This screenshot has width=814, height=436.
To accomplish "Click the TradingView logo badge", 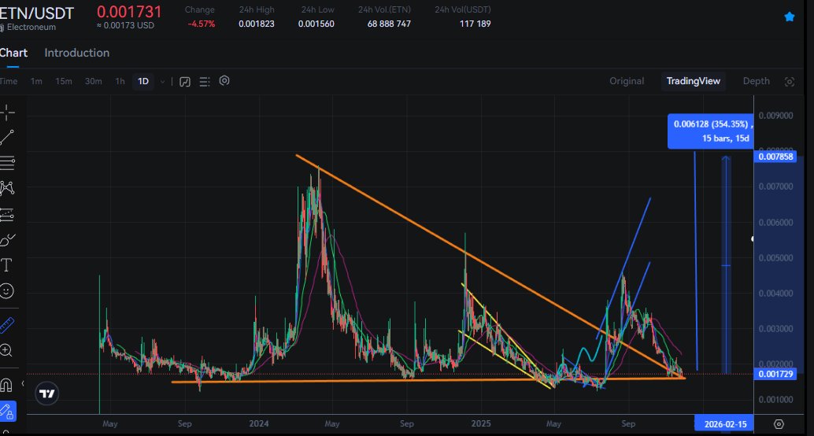I will (x=46, y=394).
